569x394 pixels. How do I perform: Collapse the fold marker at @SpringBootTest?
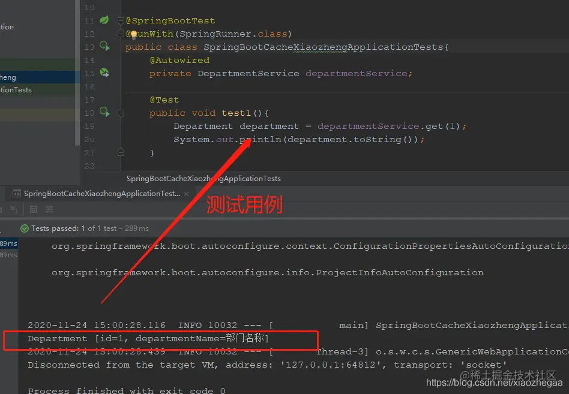tap(121, 21)
